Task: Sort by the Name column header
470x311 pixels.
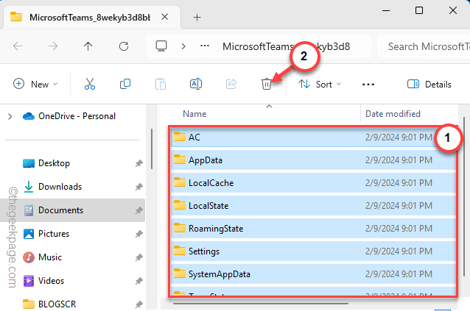Action: tap(194, 114)
